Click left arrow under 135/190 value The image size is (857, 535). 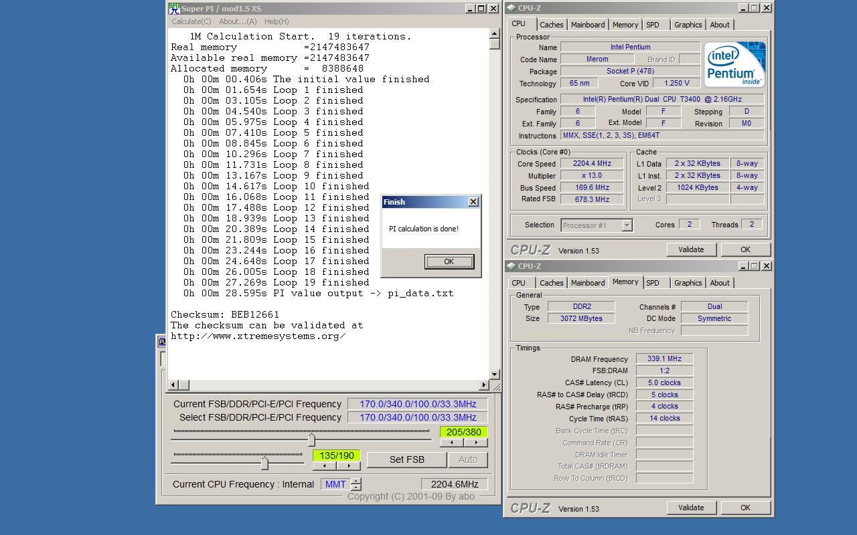pos(325,465)
